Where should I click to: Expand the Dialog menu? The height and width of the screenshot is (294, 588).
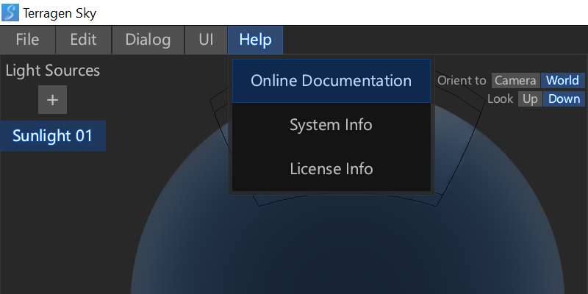coord(148,40)
